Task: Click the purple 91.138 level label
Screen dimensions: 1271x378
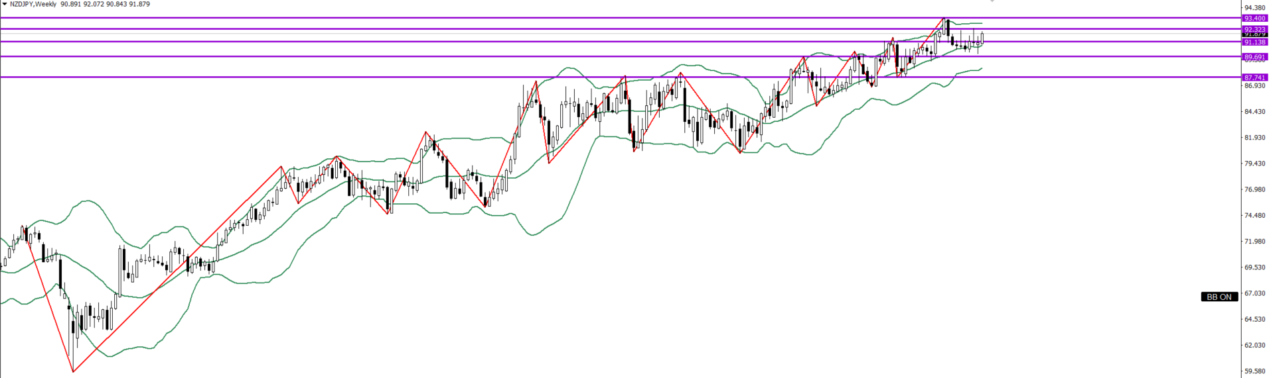Action: click(1254, 42)
